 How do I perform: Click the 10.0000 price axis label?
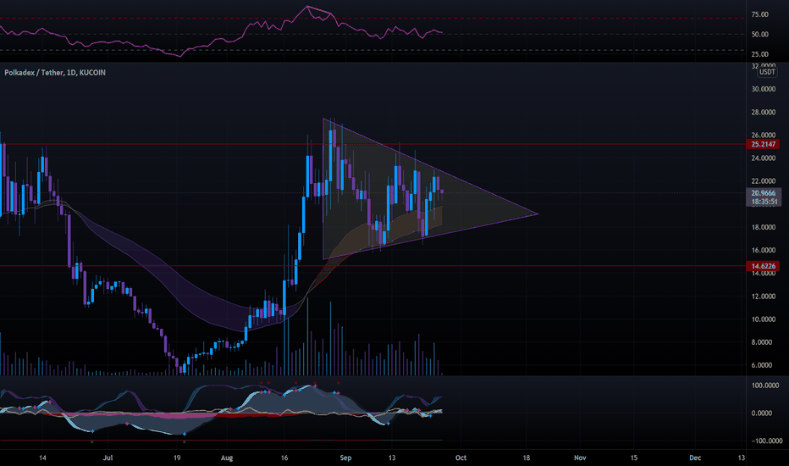(x=763, y=319)
